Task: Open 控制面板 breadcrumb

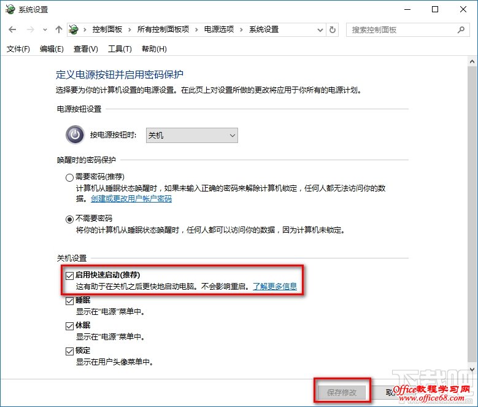Action: 107,29
